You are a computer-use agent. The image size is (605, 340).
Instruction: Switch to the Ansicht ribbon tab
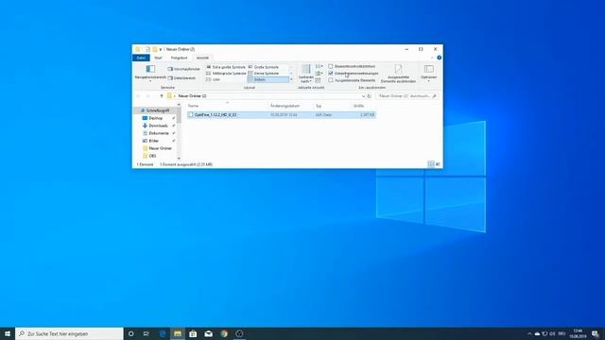coord(202,58)
